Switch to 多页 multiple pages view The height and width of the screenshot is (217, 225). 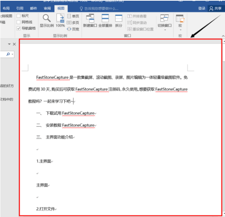coord(73,23)
